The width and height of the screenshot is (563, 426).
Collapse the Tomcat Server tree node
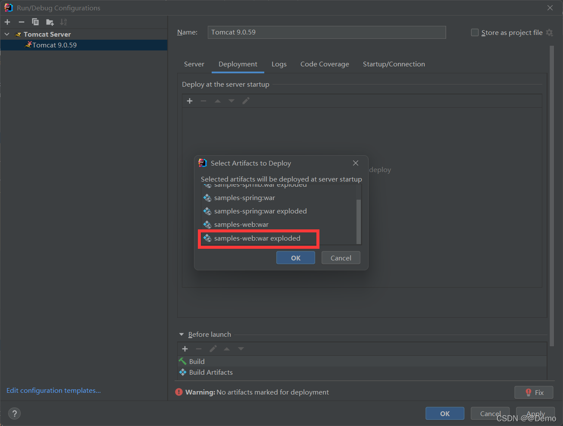(x=7, y=34)
